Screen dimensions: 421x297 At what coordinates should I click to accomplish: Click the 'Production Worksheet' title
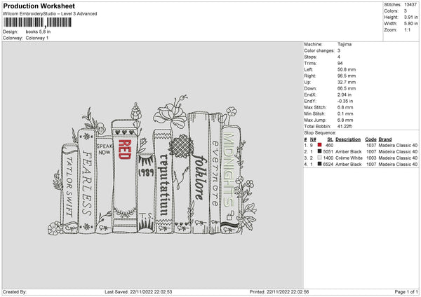pos(39,6)
